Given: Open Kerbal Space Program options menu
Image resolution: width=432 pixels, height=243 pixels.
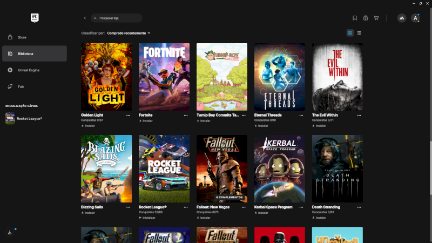Looking at the screenshot, I should (x=301, y=207).
